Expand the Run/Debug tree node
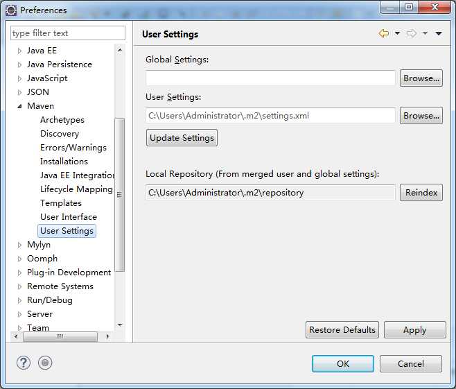Image resolution: width=456 pixels, height=389 pixels. tap(19, 300)
